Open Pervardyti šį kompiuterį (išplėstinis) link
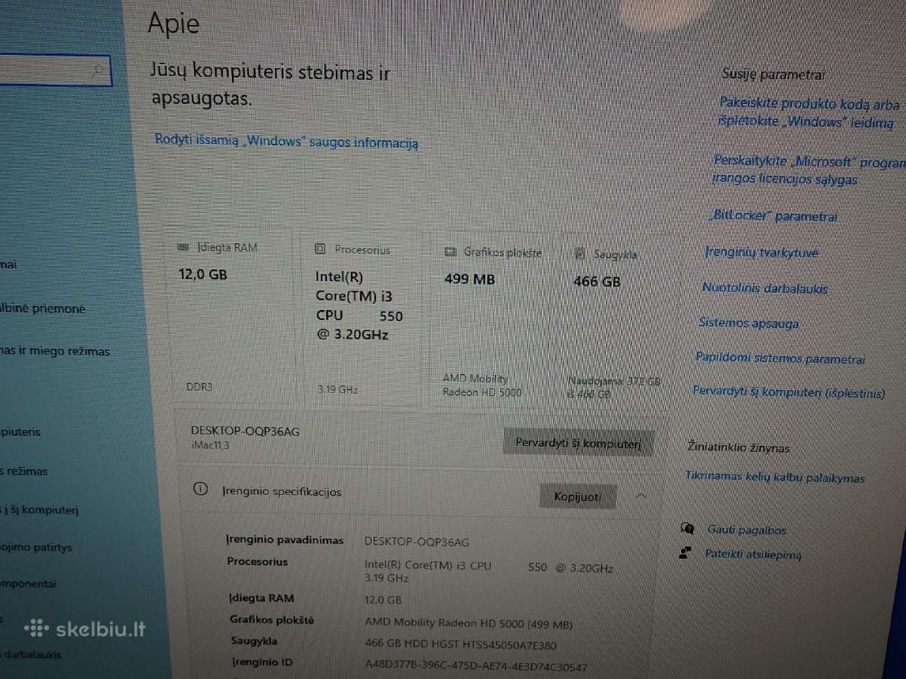Image resolution: width=906 pixels, height=679 pixels. point(789,392)
